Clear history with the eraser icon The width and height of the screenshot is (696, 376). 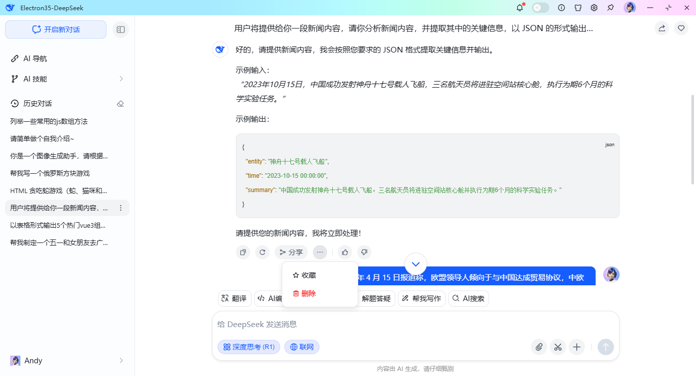pyautogui.click(x=120, y=103)
